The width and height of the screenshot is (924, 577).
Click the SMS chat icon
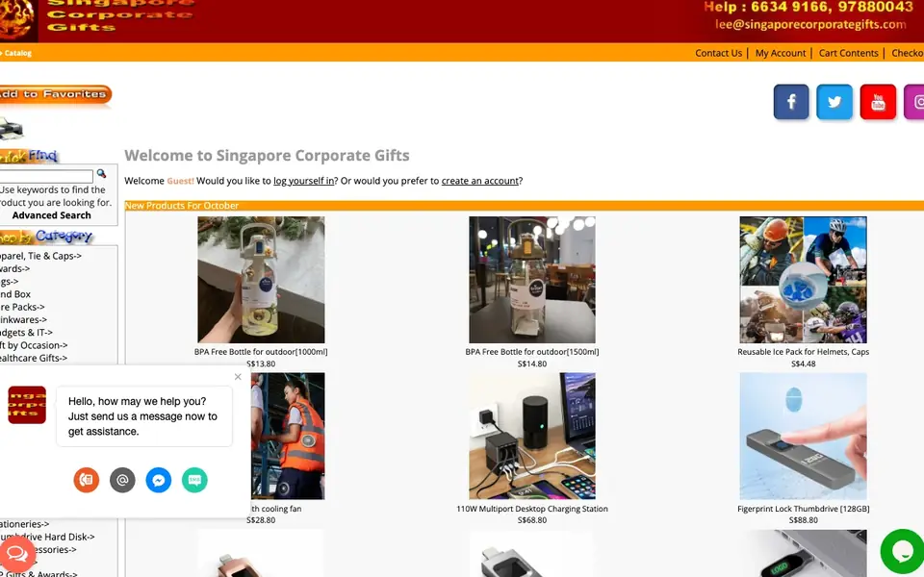[194, 480]
